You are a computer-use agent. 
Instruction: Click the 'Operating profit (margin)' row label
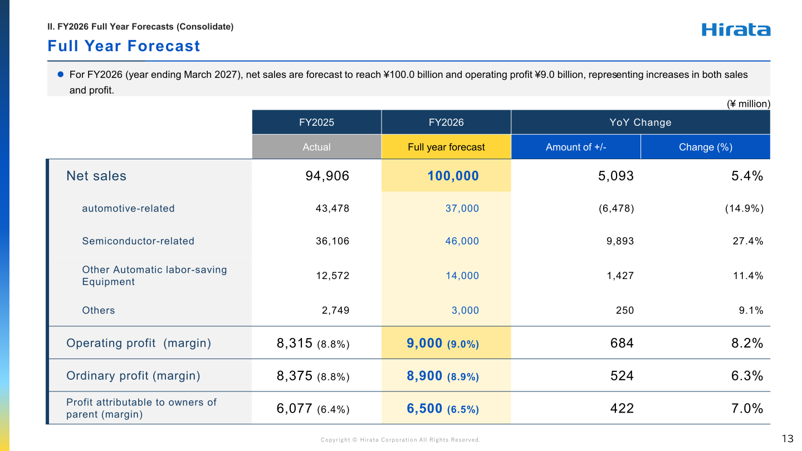pos(139,343)
